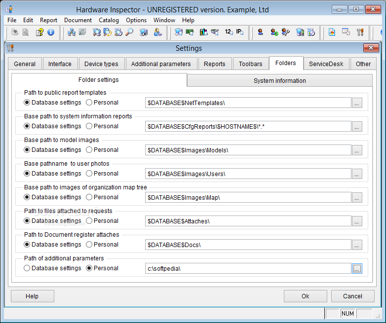Screen dimensions: 386x323
Task: Click the $DATABASE$Docs\ path field
Action: 248,245
